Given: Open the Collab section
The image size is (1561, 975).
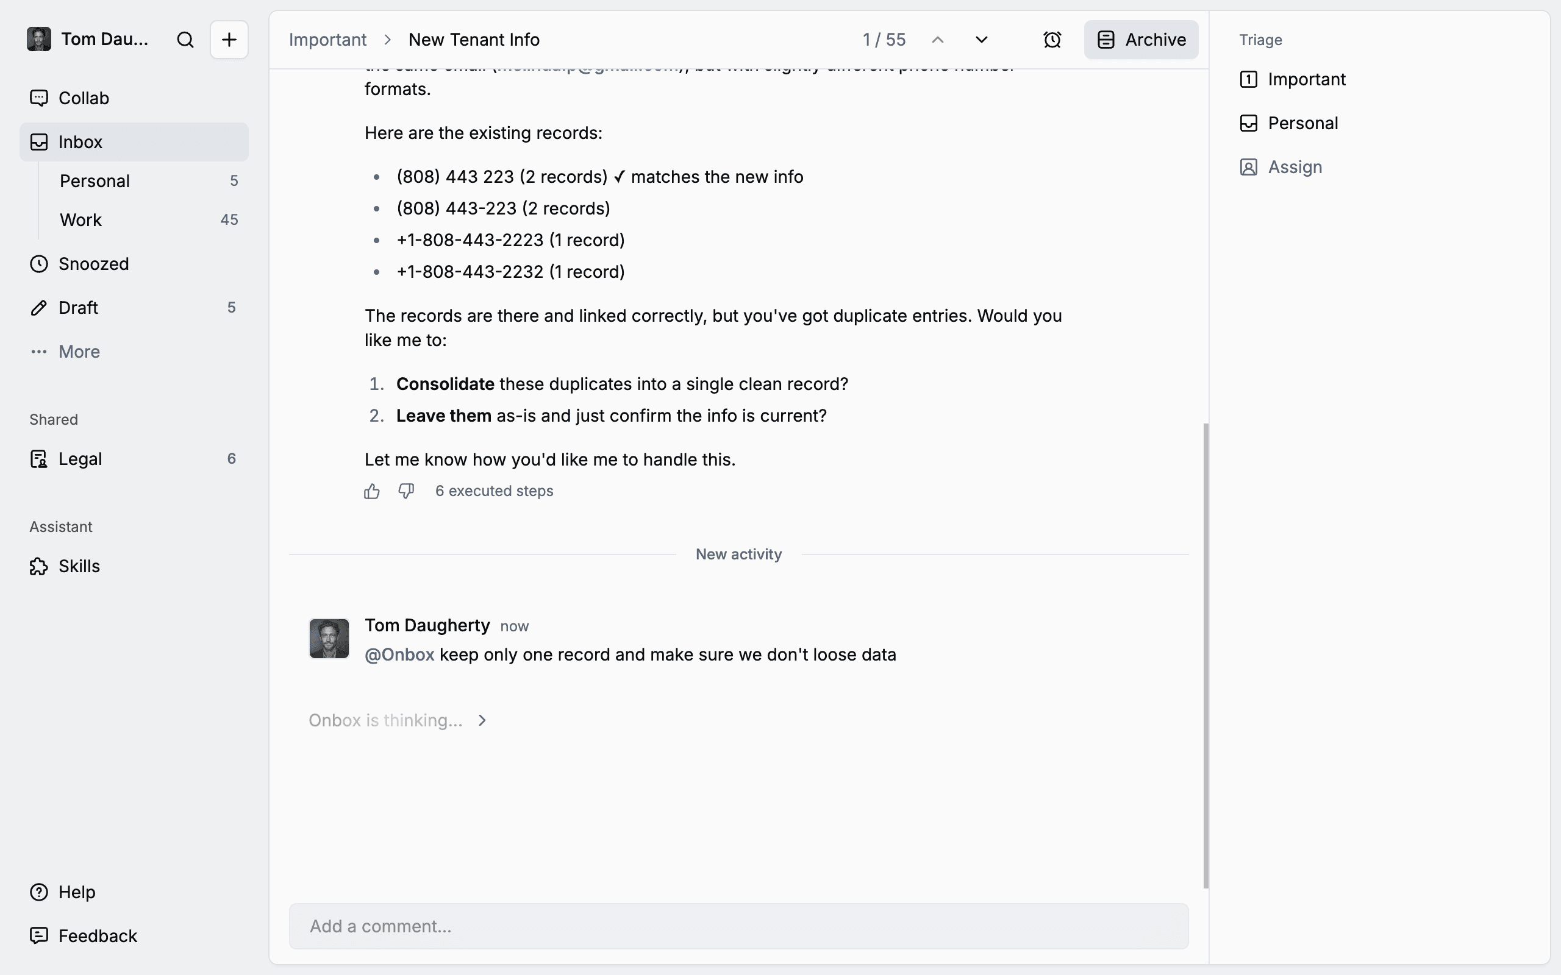Looking at the screenshot, I should tap(83, 98).
